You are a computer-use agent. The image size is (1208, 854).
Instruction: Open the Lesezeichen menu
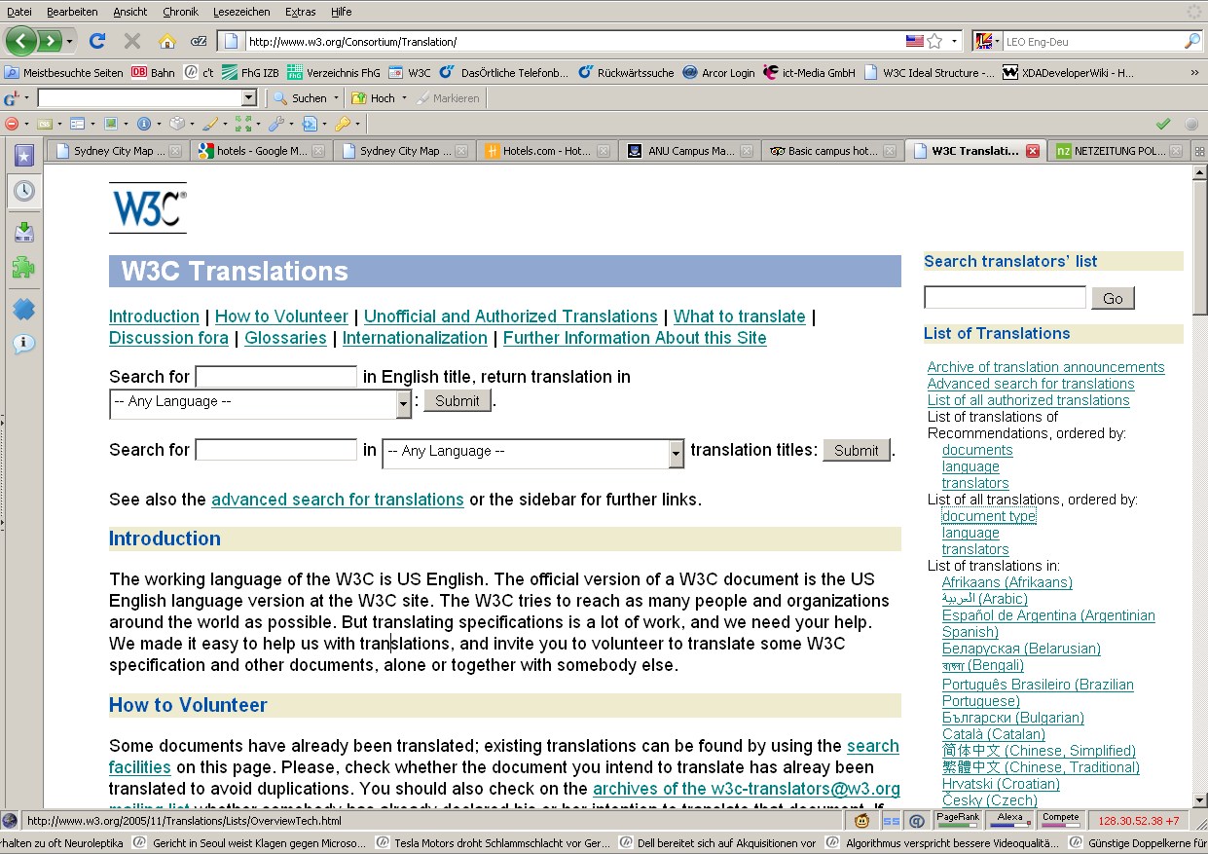pyautogui.click(x=239, y=12)
